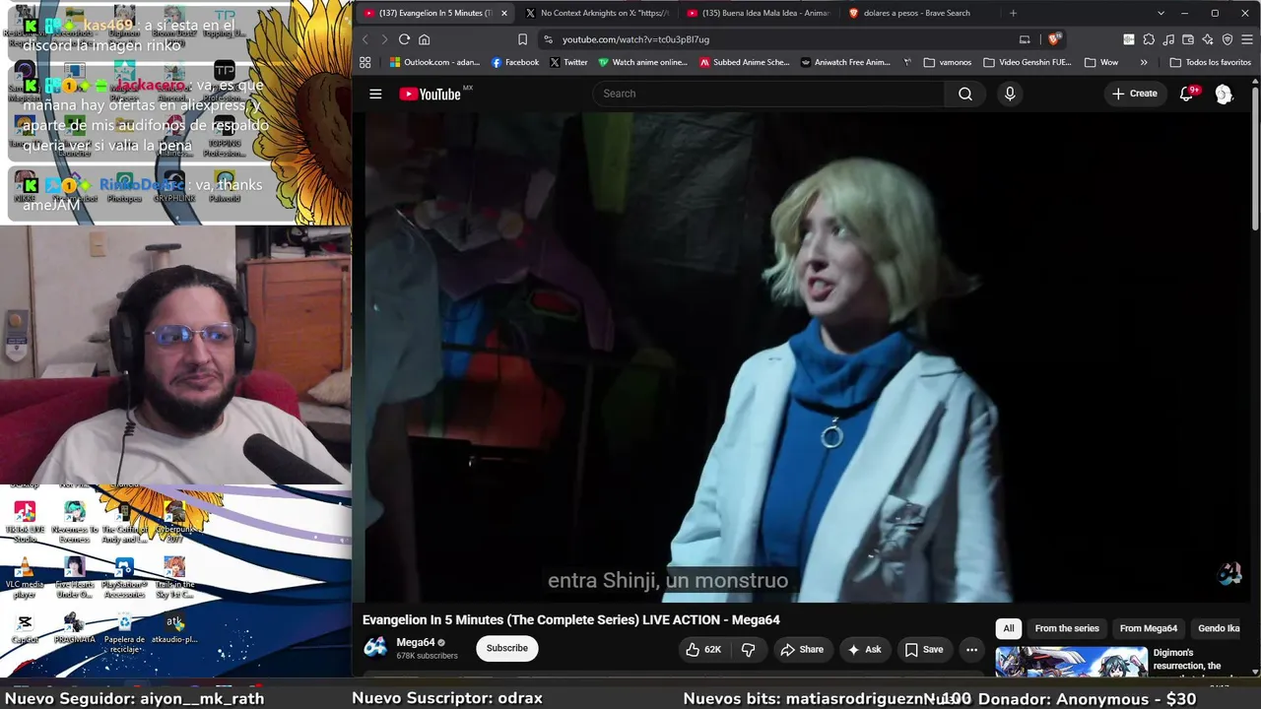Close the Evangelion In 5 Minutes tab
This screenshot has width=1261, height=709.
503,13
